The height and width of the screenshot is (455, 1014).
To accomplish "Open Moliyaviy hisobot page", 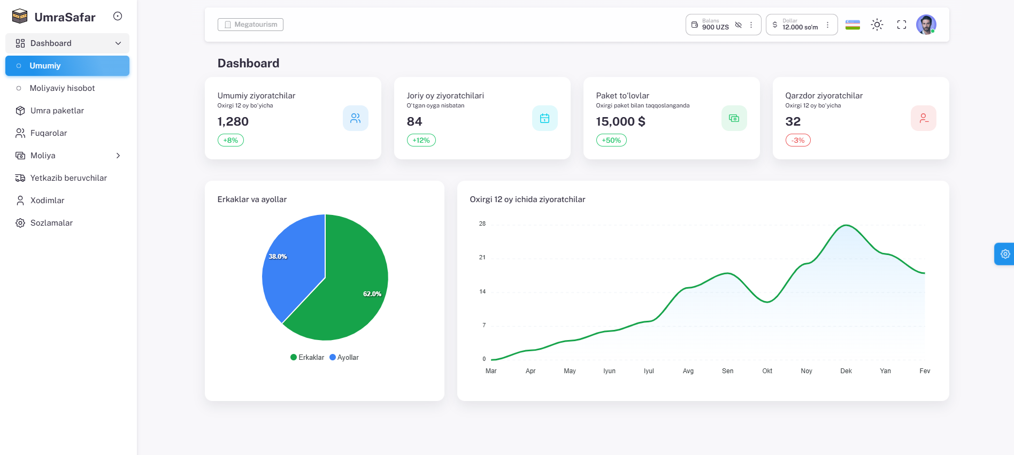I will pos(67,88).
